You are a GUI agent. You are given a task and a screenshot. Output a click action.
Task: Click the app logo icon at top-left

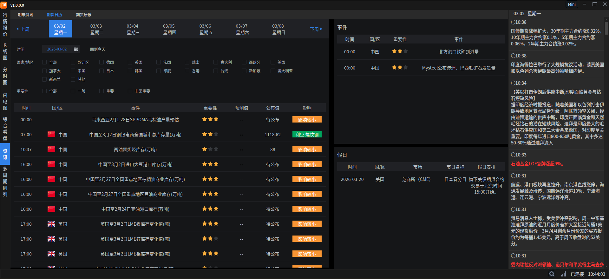click(x=4, y=5)
